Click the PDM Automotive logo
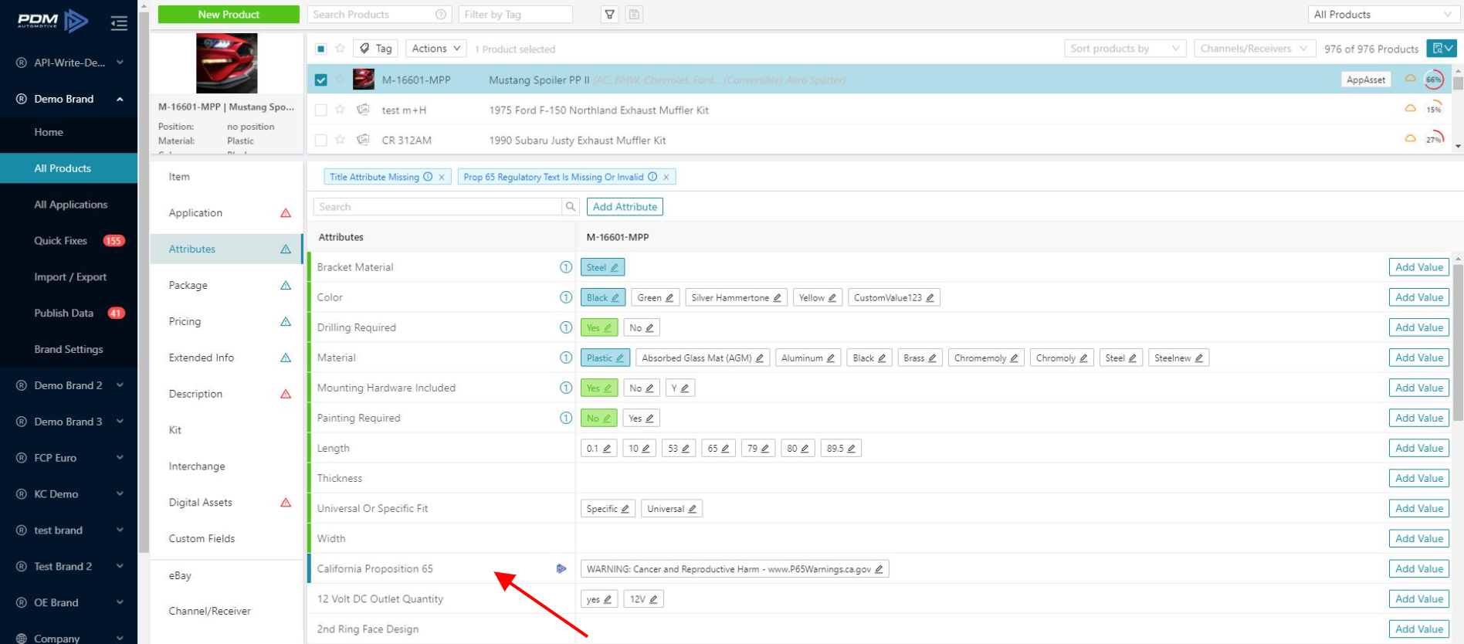Viewport: 1464px width, 644px height. (53, 21)
